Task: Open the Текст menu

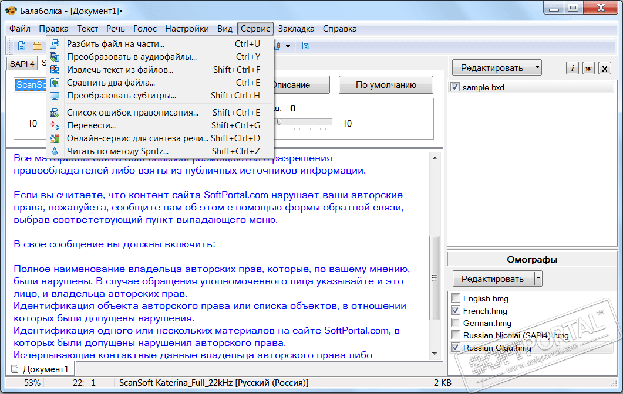Action: click(x=87, y=29)
